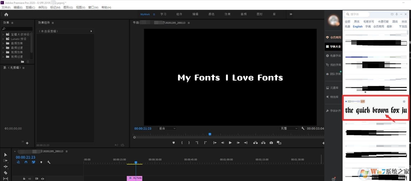
Task: Open the 适合 zoom level dropdown
Action: pyautogui.click(x=167, y=128)
